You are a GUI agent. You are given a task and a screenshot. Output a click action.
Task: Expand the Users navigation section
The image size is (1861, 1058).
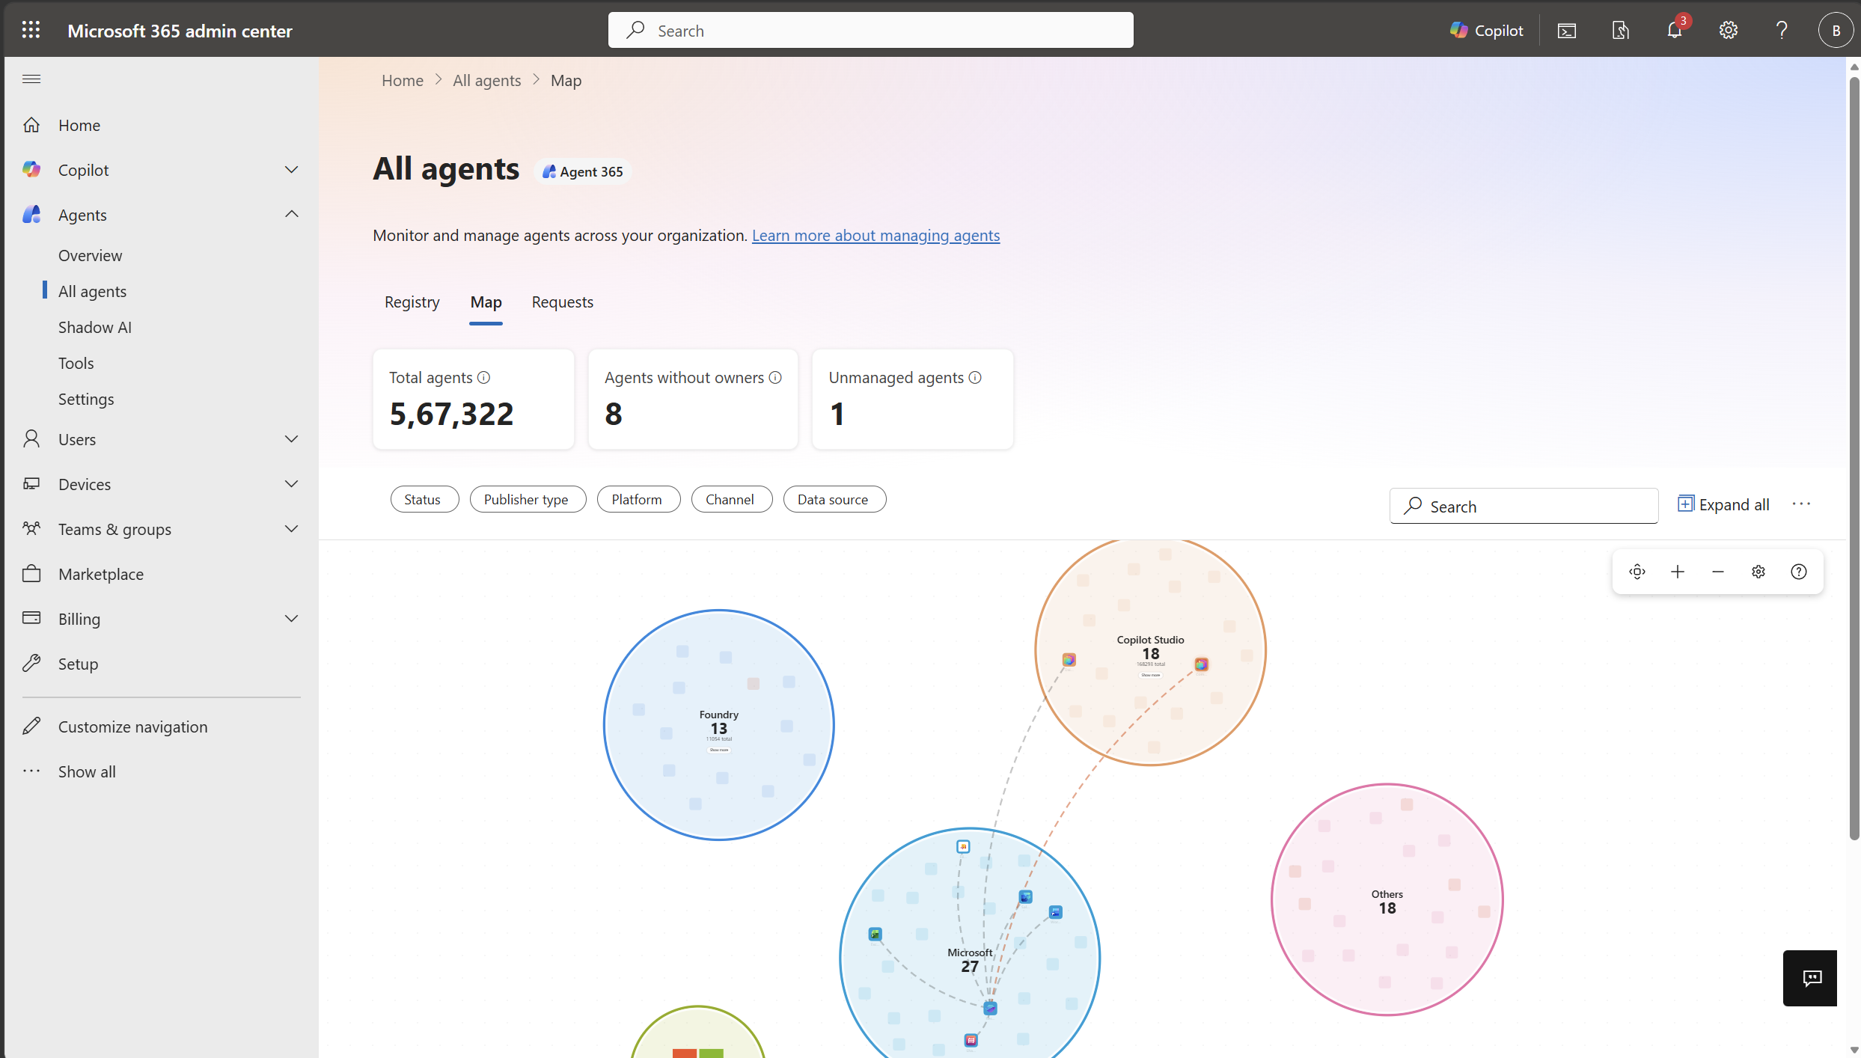[292, 439]
